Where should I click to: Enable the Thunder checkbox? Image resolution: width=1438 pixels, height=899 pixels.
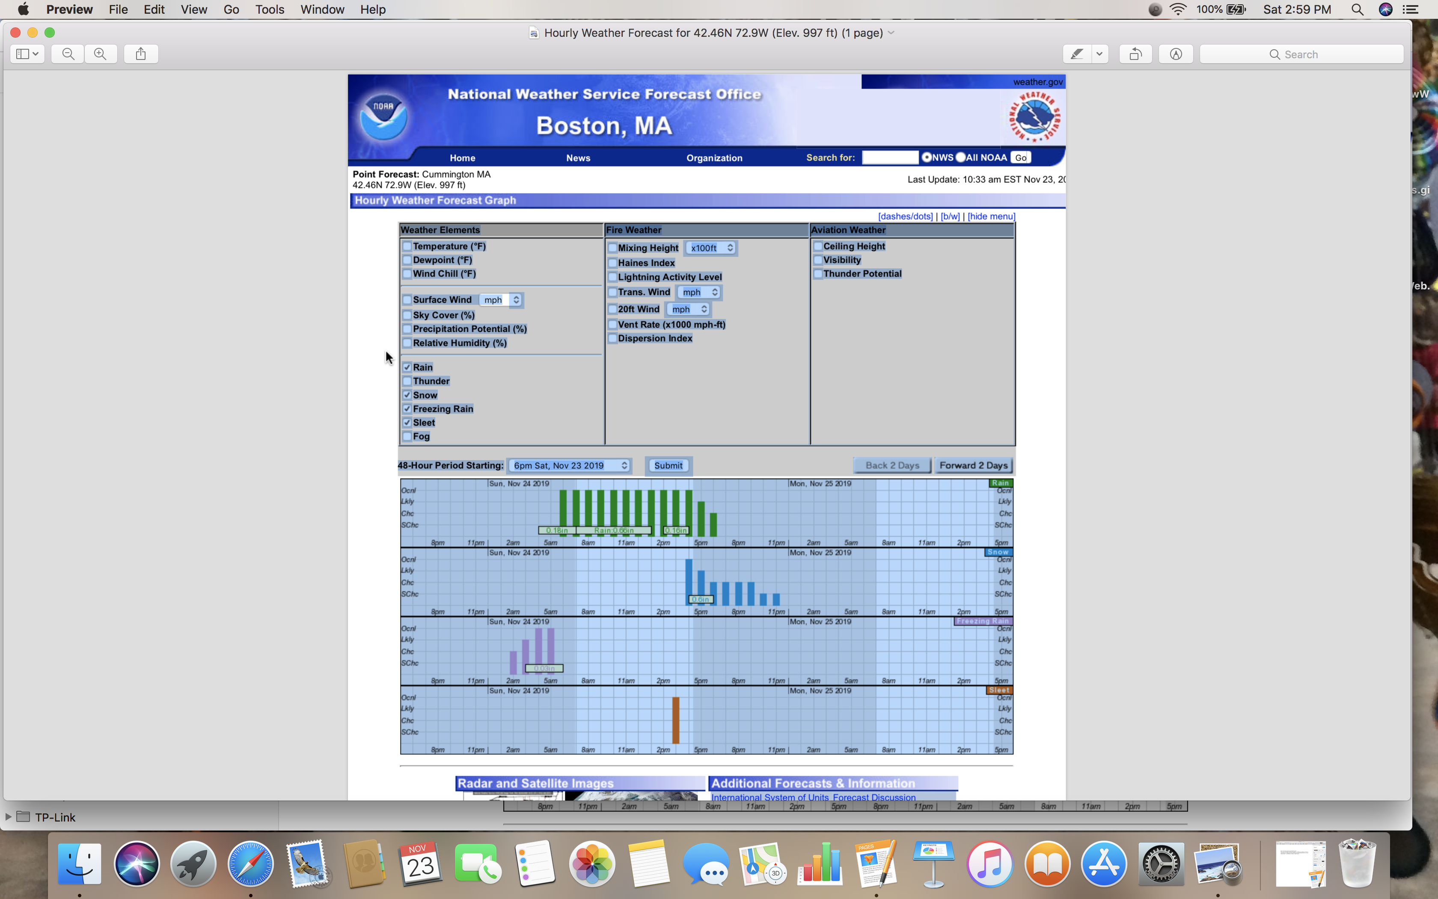(x=407, y=381)
